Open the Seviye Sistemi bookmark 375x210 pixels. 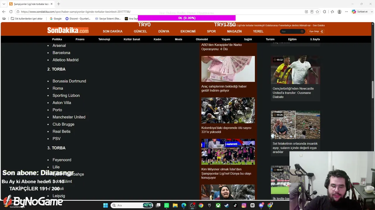point(108,19)
